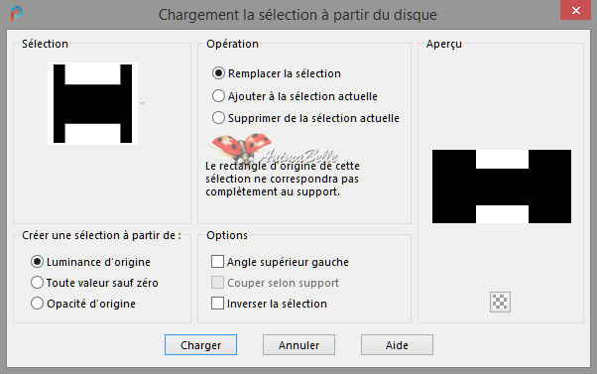Click the Aperçu preview image
This screenshot has width=597, height=374.
tap(502, 187)
